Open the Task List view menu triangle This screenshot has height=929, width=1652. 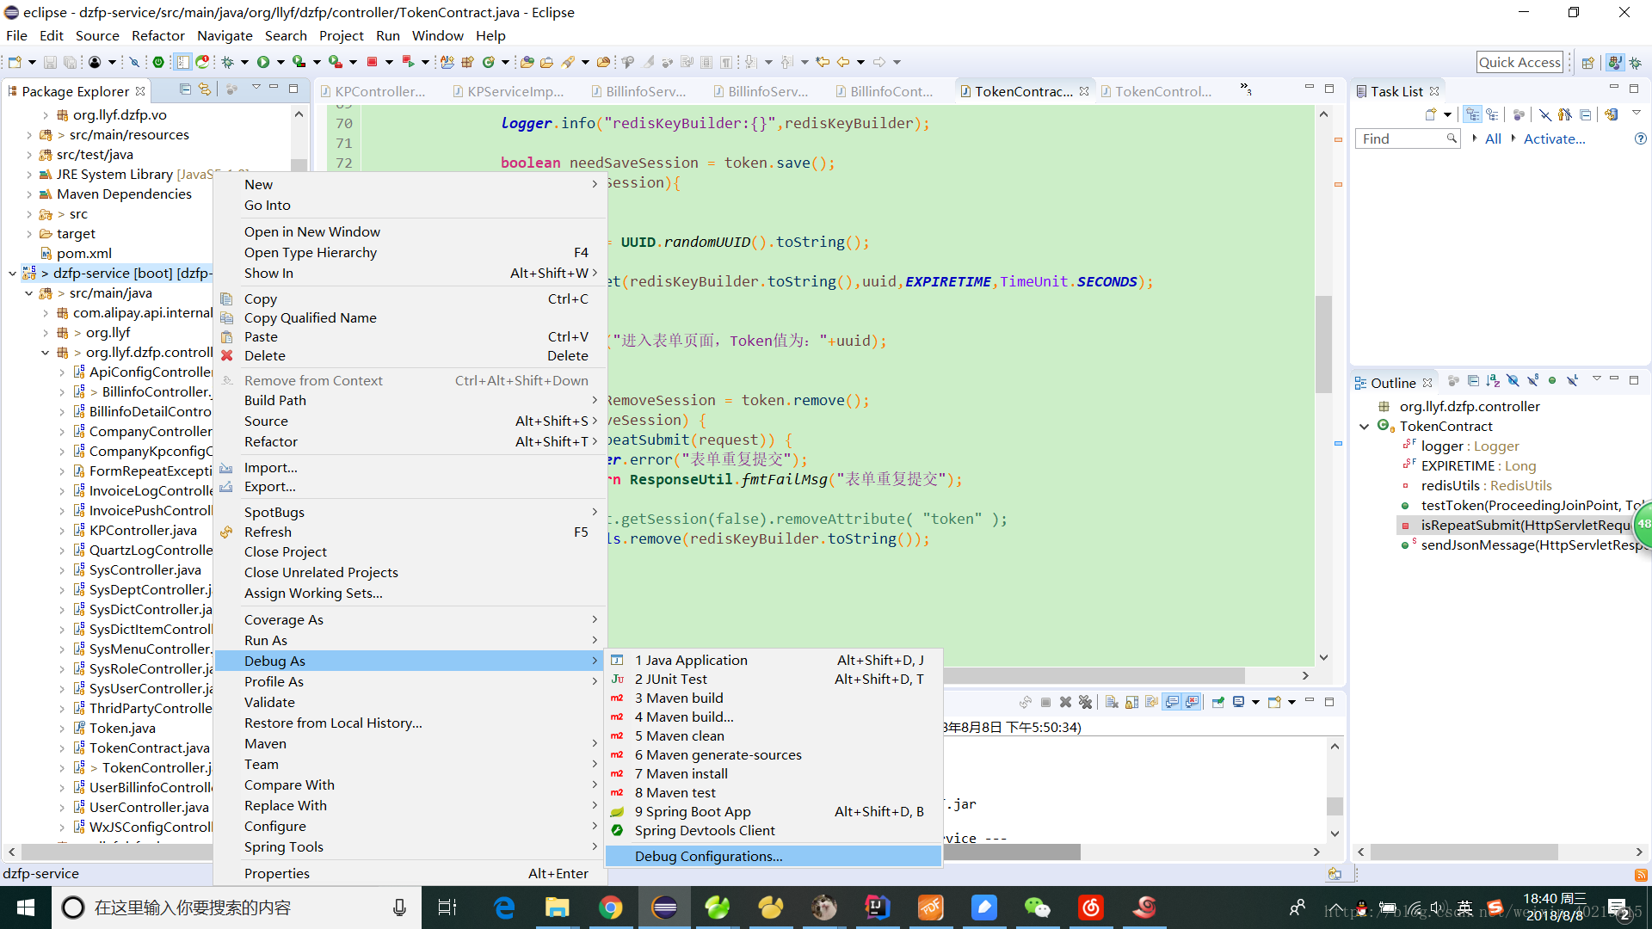[x=1636, y=114]
